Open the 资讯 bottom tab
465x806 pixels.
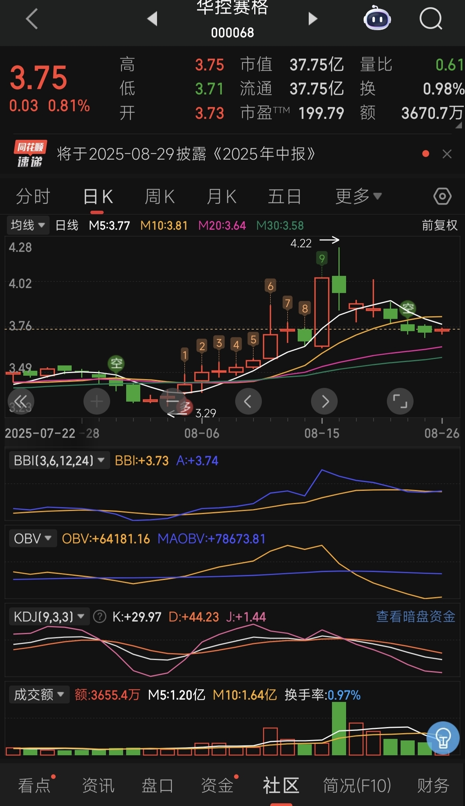click(x=98, y=785)
